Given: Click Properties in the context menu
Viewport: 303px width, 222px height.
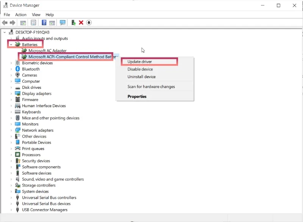Looking at the screenshot, I should pyautogui.click(x=137, y=96).
